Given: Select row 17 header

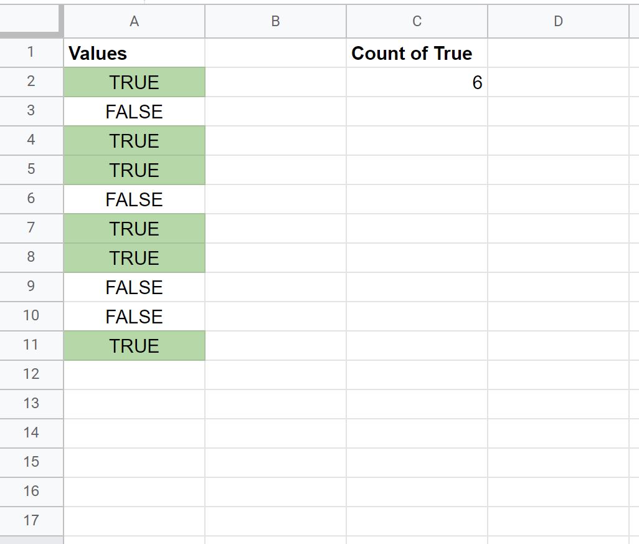Looking at the screenshot, I should [31, 521].
